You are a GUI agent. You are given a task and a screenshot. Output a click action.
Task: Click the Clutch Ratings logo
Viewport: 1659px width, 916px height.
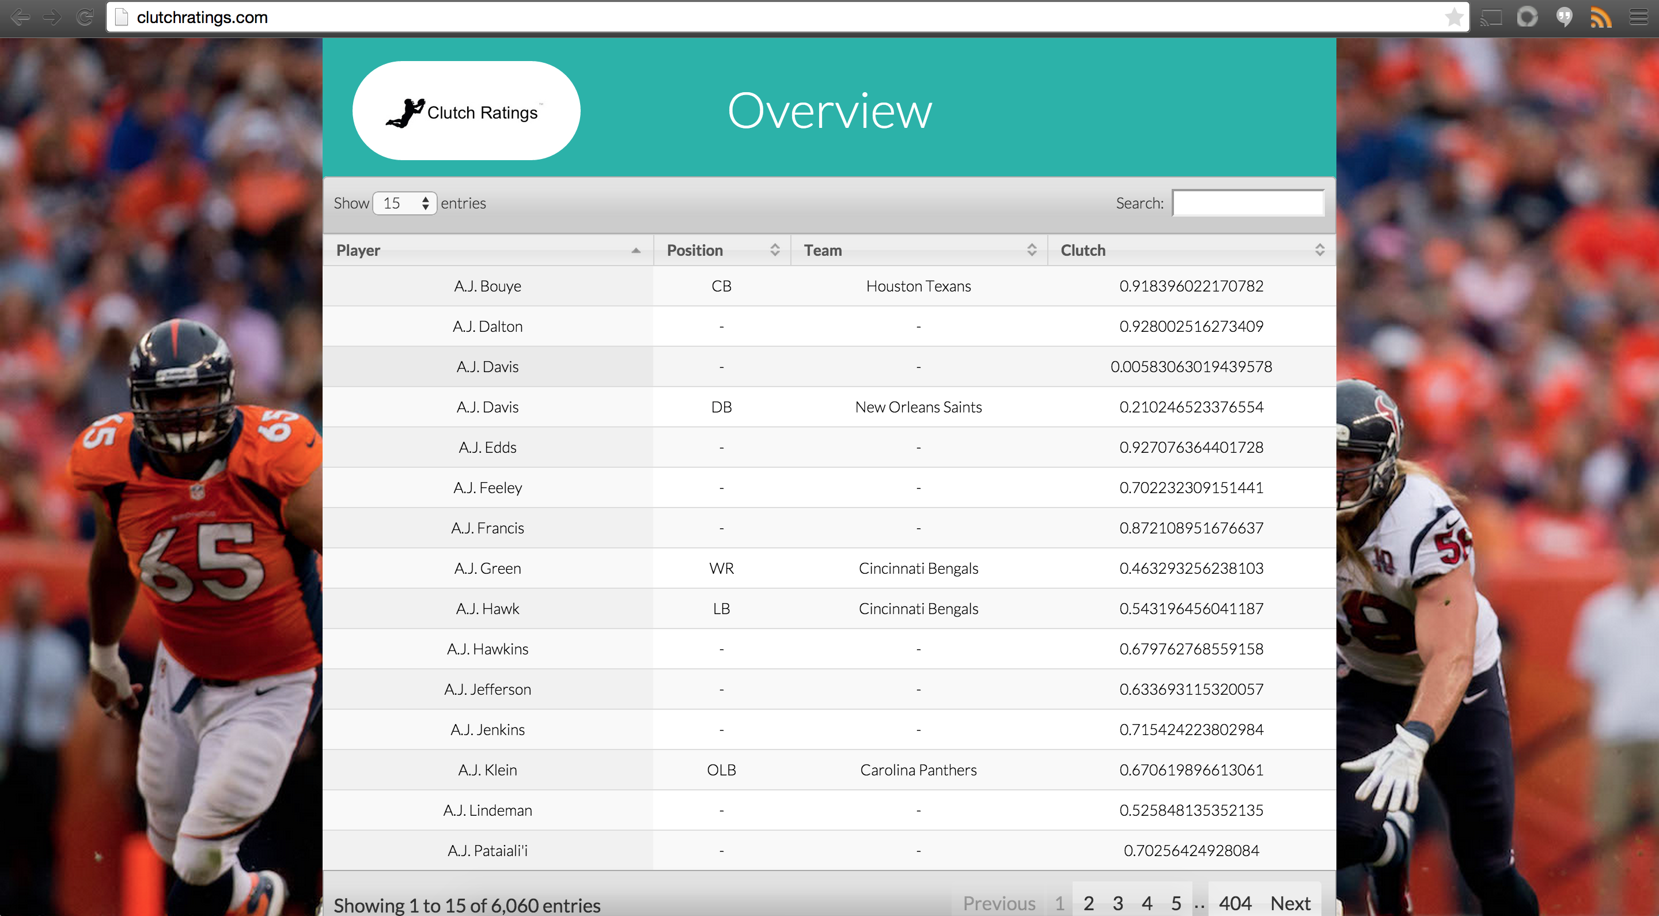466,111
